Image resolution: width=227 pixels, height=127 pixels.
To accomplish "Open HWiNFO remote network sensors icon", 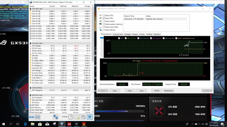I will point(55,117).
